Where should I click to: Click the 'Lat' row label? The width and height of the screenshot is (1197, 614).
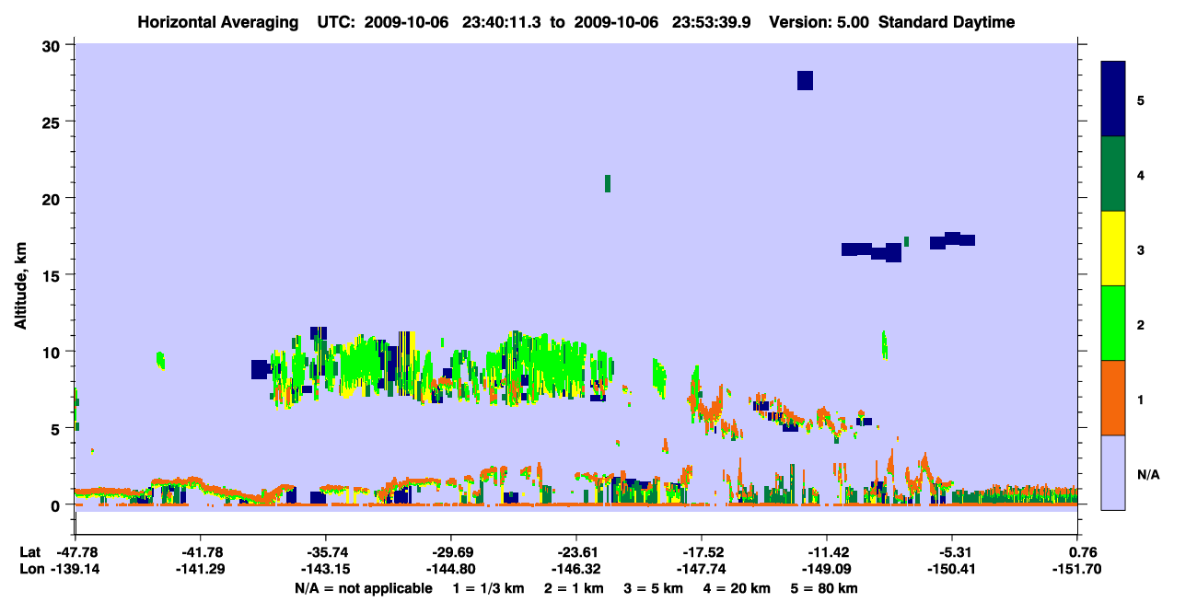click(30, 552)
